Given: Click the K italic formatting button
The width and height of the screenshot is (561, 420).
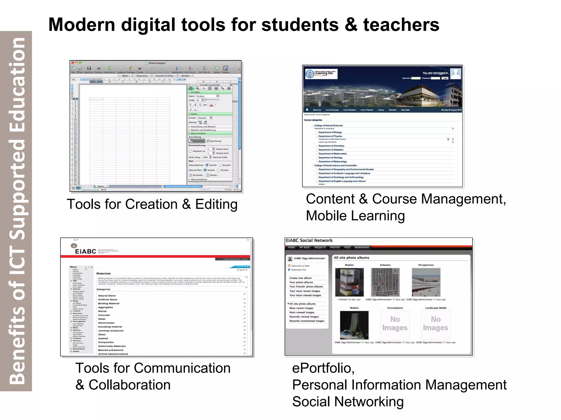Looking at the screenshot, I should [x=195, y=105].
